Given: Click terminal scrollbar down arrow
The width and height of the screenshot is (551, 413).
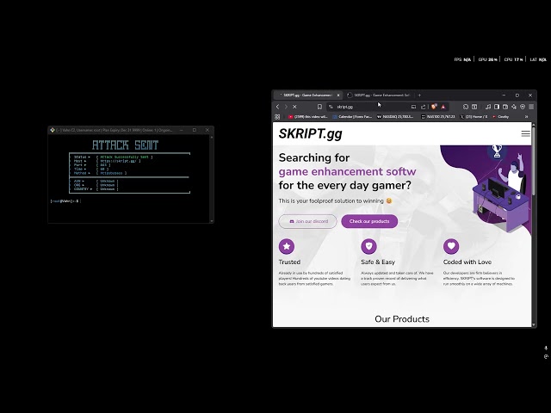Looking at the screenshot, I should 212,221.
